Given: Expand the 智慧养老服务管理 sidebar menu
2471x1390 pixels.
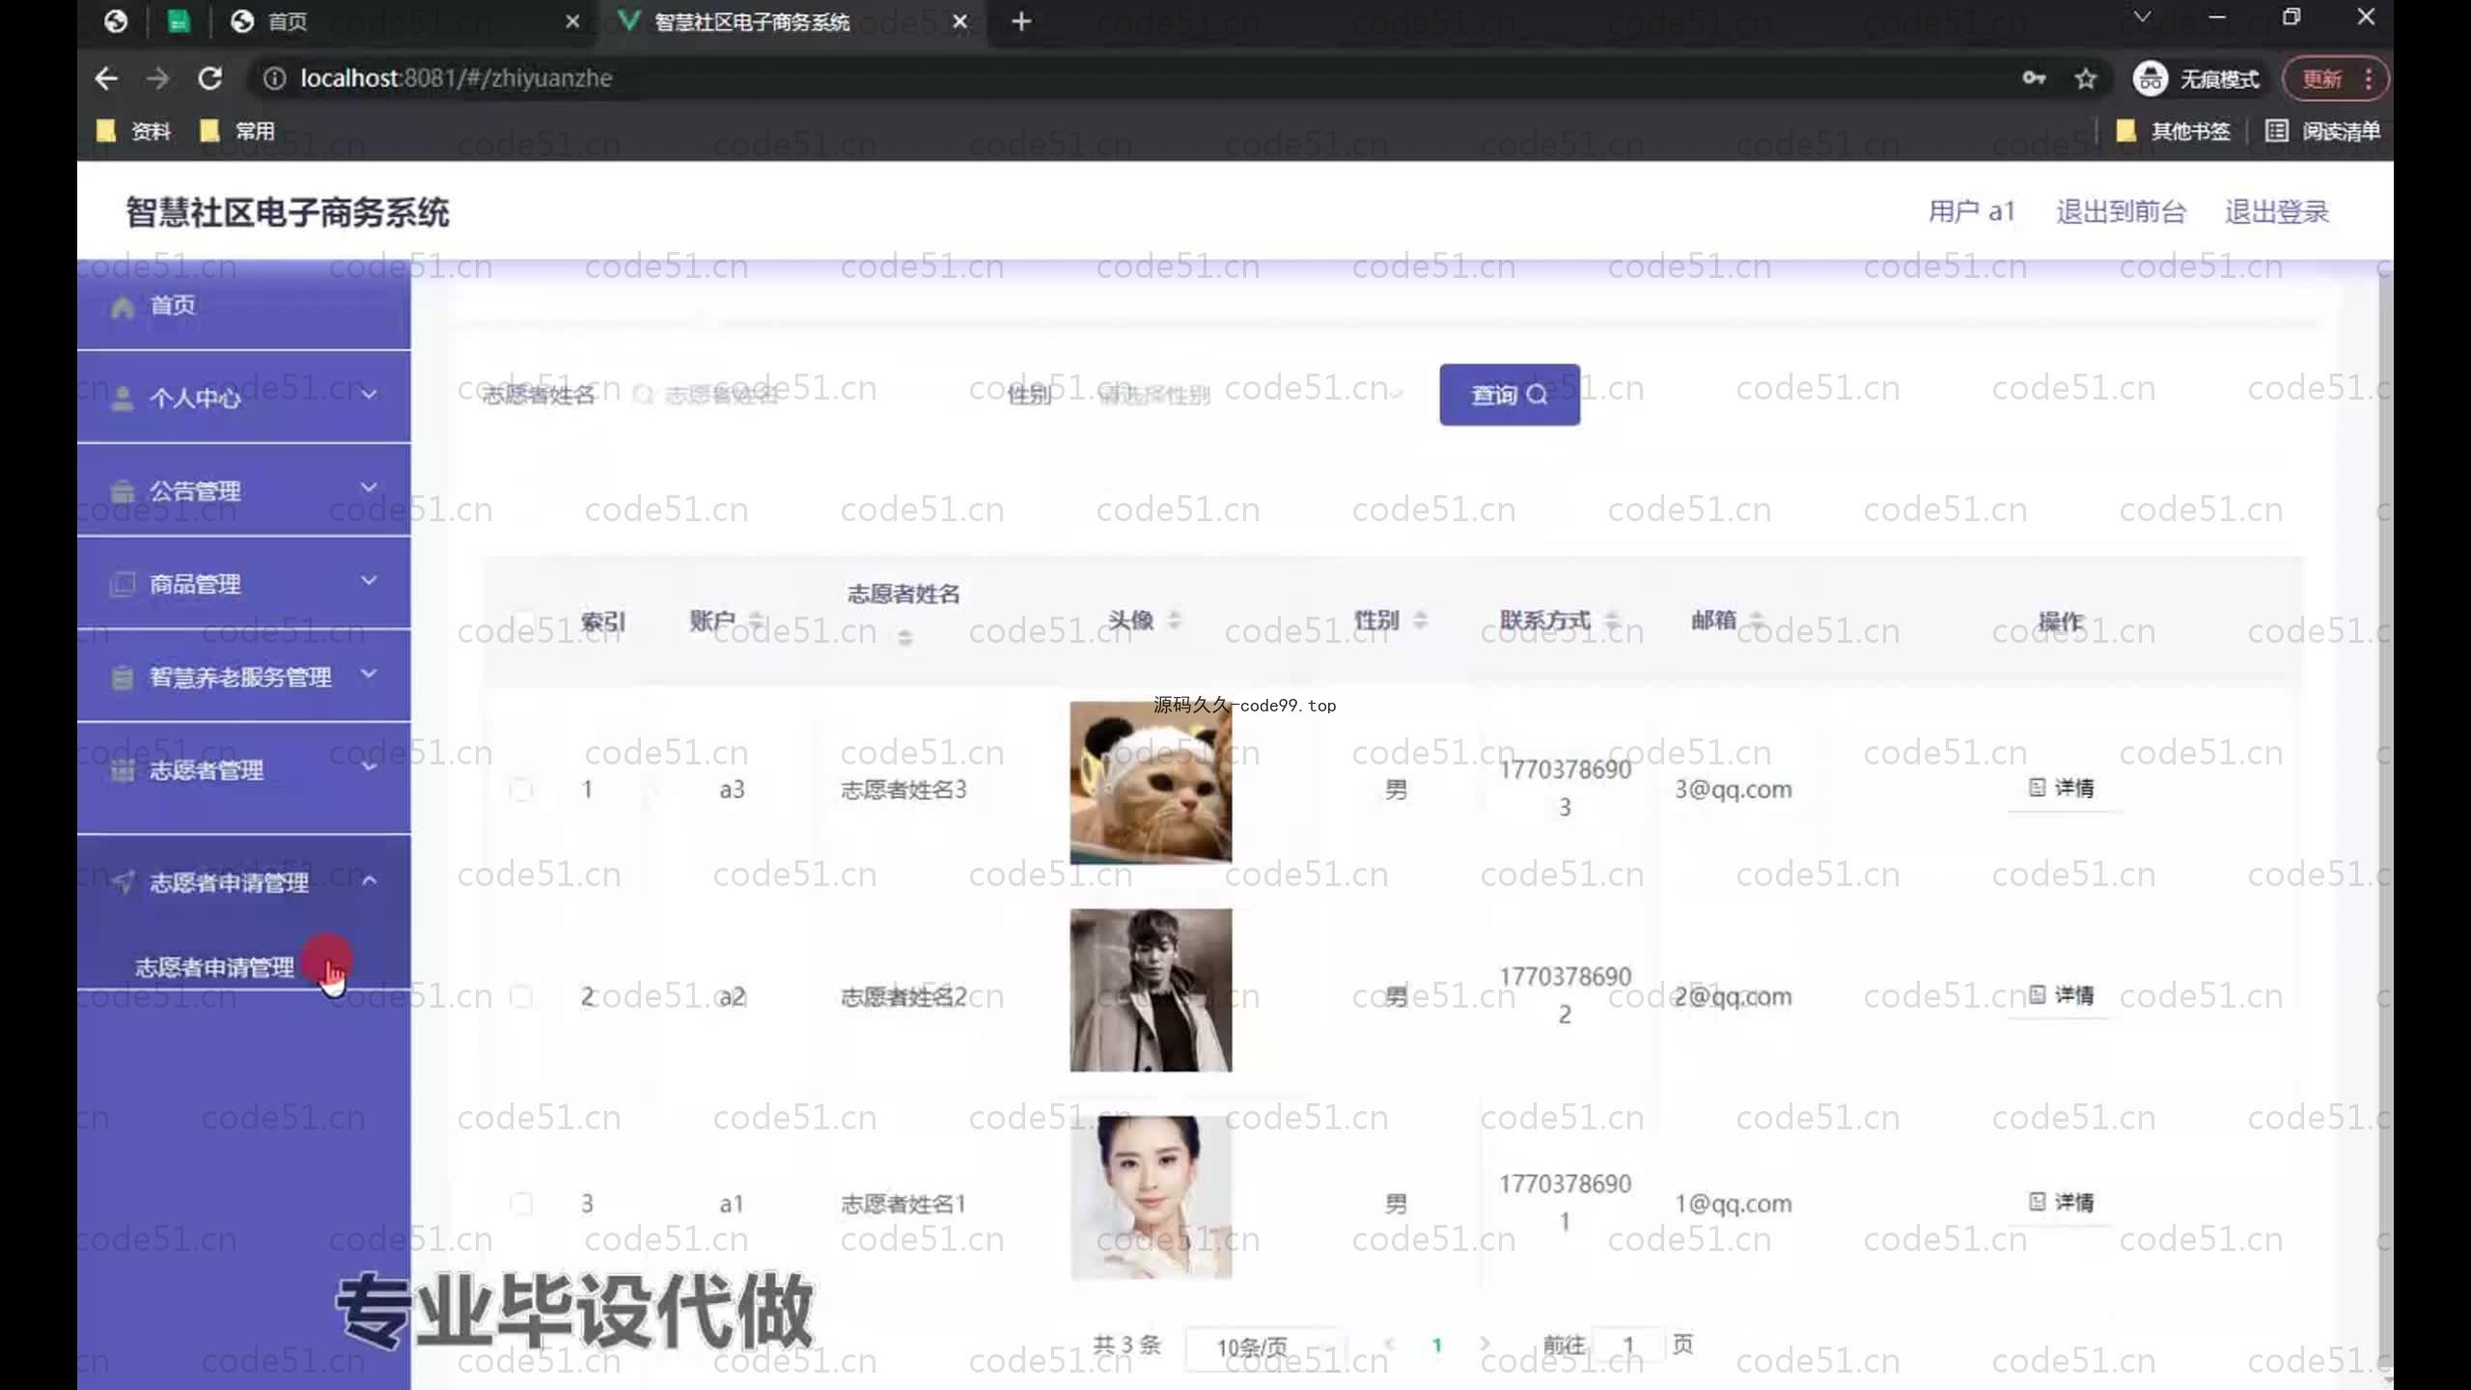Looking at the screenshot, I should (x=243, y=676).
